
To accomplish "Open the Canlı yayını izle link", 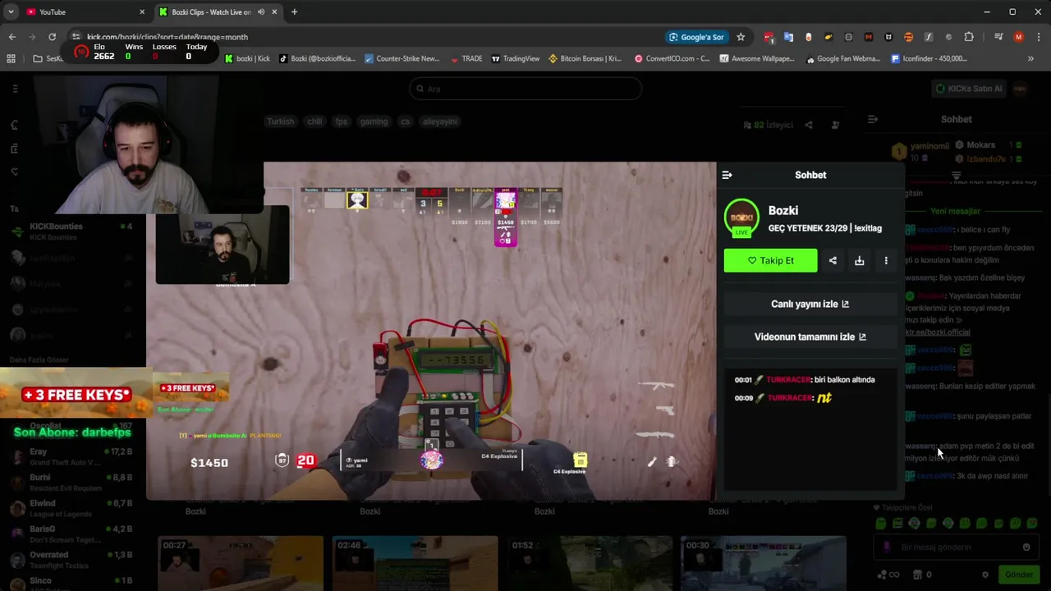I will 810,304.
